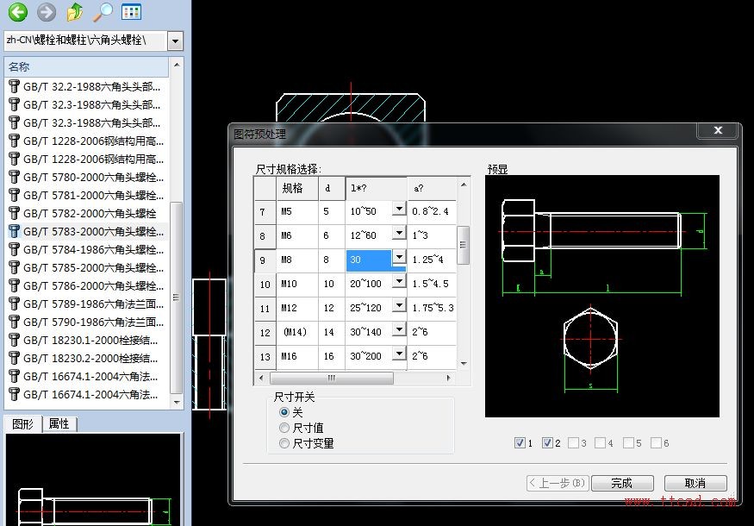
Task: Click the 完成 button
Action: (621, 483)
